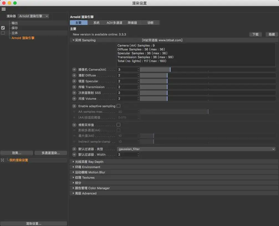This screenshot has width=279, height=226.
Task: Click the animation dot for 传输 Transmission
Action: (x=74, y=87)
